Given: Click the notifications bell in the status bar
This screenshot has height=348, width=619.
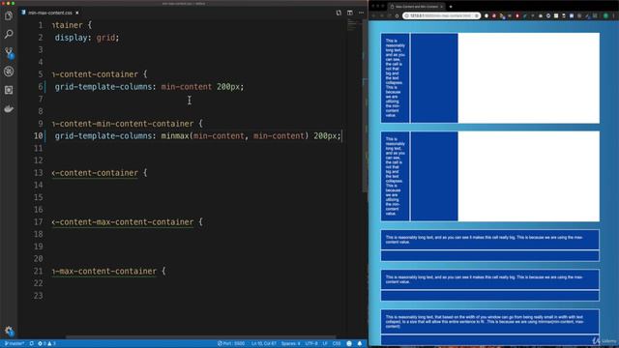Looking at the screenshot, I should (360, 344).
